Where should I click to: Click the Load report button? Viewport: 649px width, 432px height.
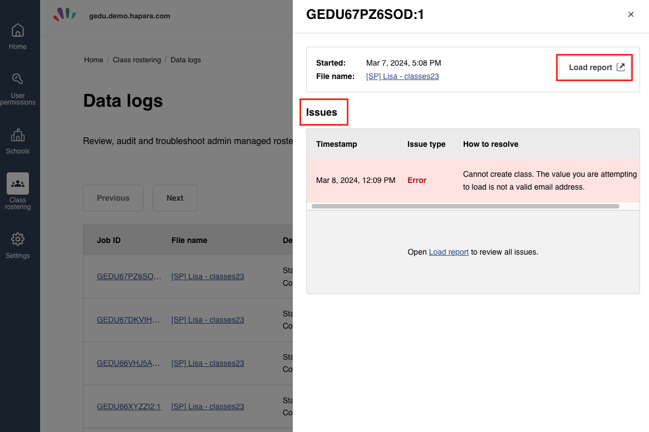(595, 67)
